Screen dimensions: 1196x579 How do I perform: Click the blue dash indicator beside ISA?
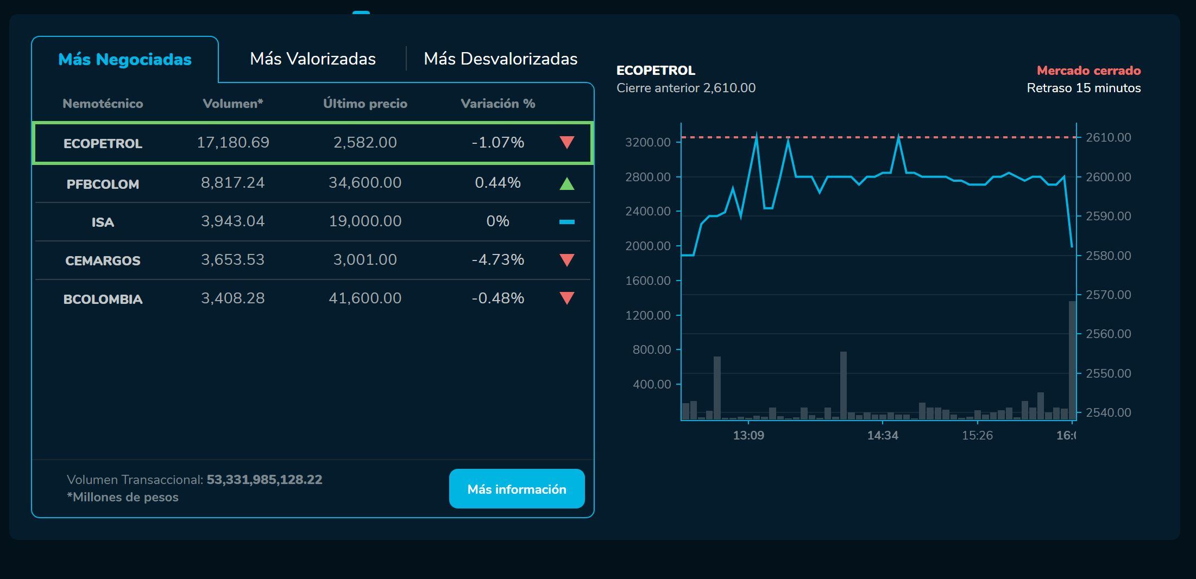(x=566, y=221)
